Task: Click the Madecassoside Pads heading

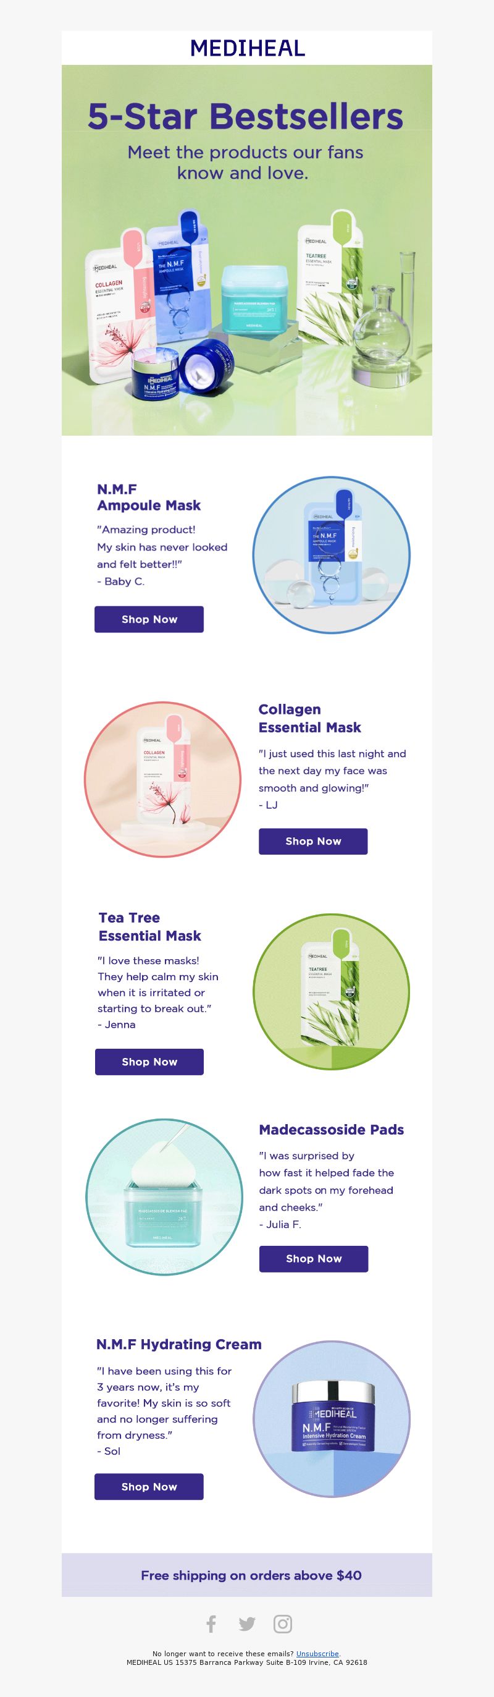Action: [x=332, y=1130]
